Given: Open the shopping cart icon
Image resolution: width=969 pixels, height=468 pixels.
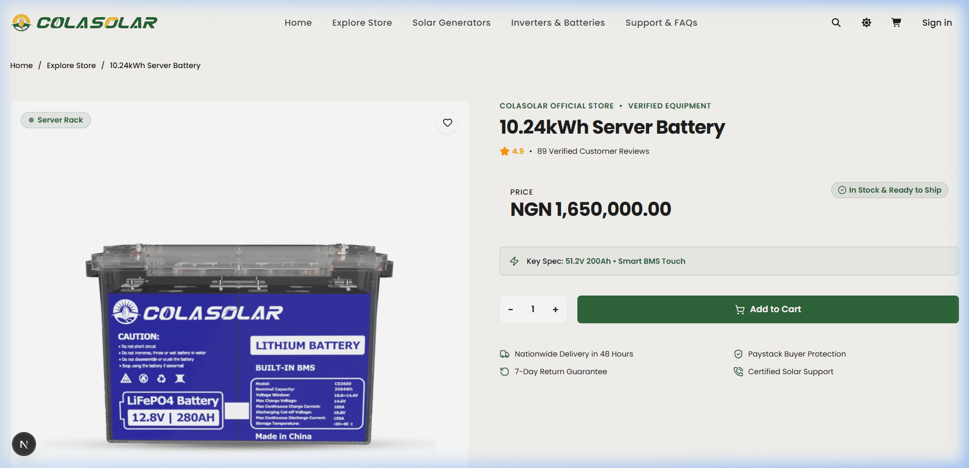Looking at the screenshot, I should (x=896, y=23).
